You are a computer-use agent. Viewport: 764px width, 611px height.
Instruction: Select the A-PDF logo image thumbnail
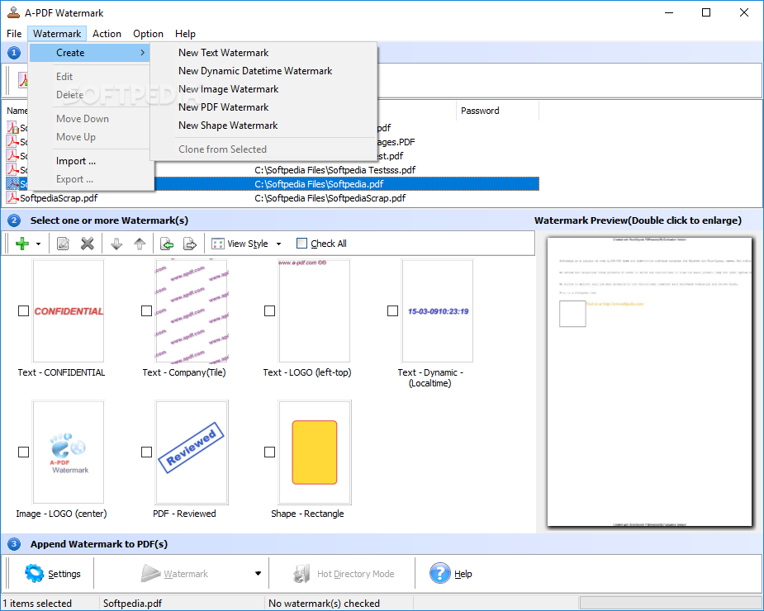[x=69, y=452]
